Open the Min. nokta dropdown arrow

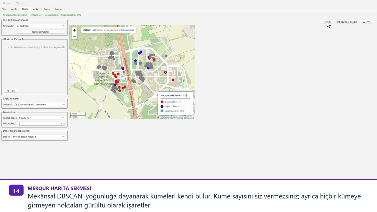pyautogui.click(x=64, y=124)
